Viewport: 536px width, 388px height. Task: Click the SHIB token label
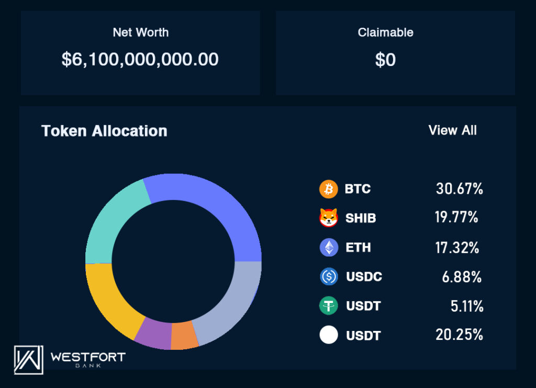point(361,218)
